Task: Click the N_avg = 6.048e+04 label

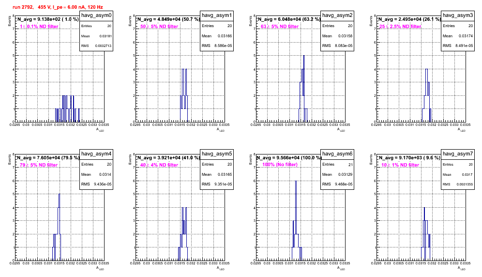Action: point(289,19)
